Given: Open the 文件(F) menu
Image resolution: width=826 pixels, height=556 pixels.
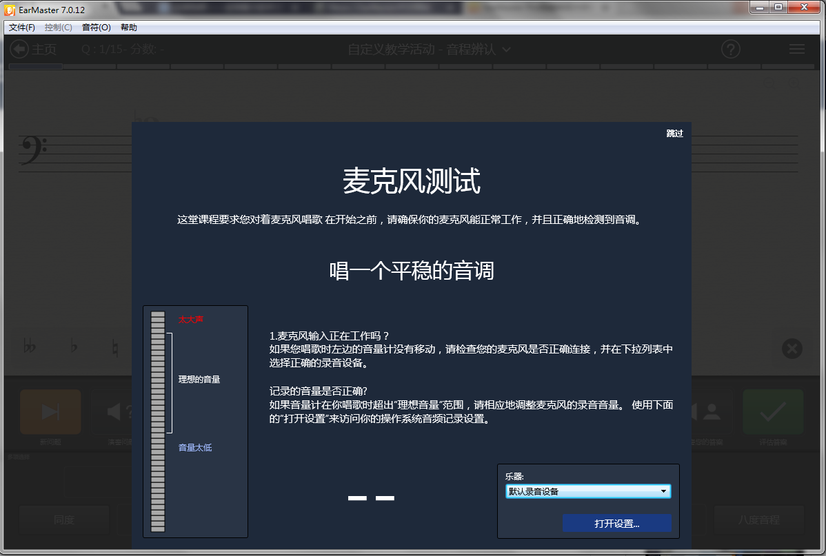Looking at the screenshot, I should (x=21, y=27).
